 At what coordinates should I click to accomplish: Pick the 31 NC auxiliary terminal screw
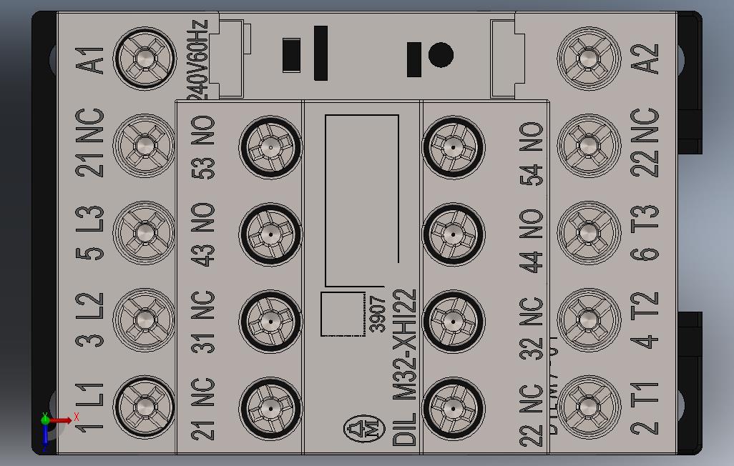(270, 322)
